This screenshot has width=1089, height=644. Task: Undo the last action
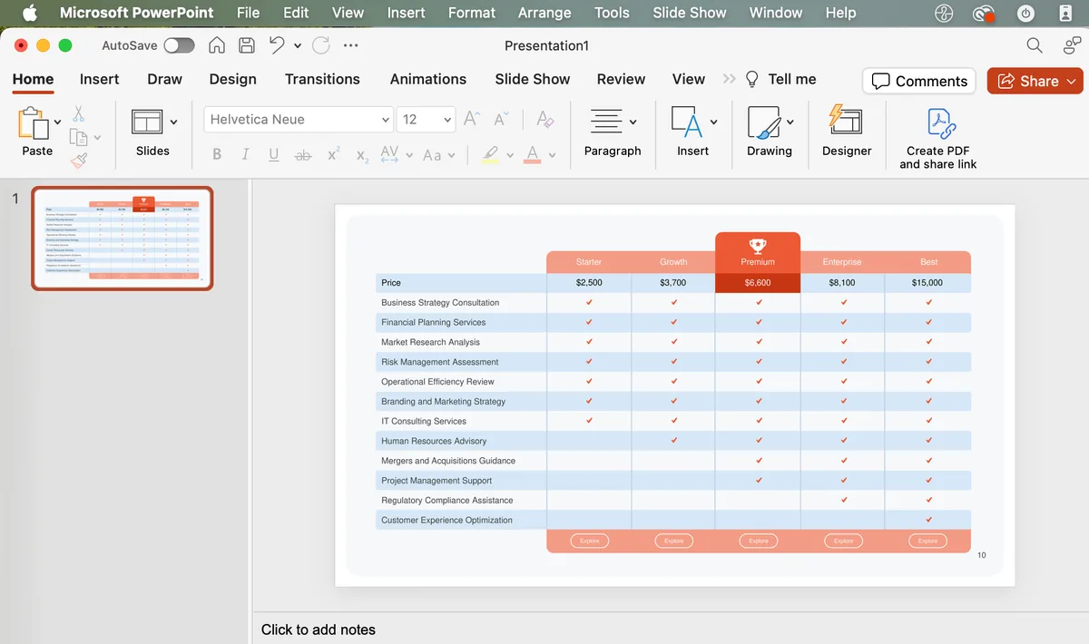[277, 44]
